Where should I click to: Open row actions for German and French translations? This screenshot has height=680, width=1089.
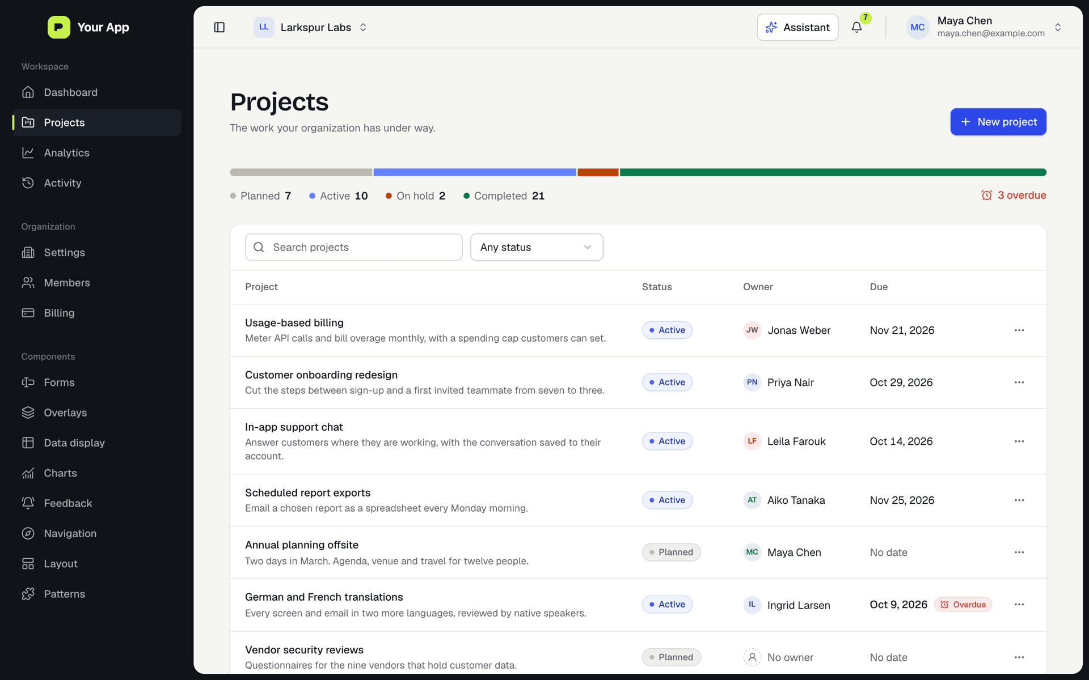pos(1019,605)
